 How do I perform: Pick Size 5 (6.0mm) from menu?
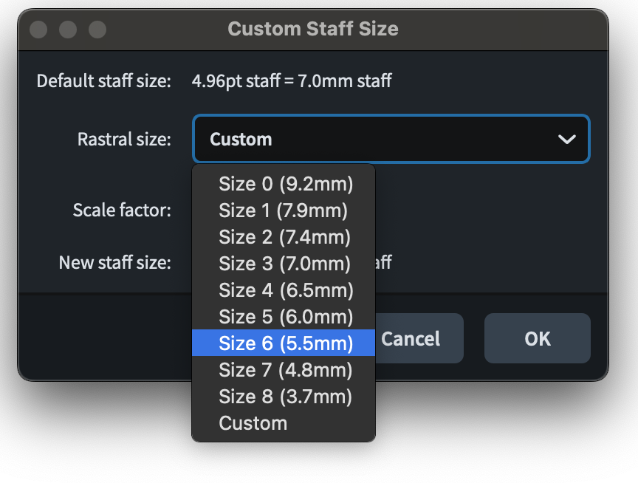285,317
